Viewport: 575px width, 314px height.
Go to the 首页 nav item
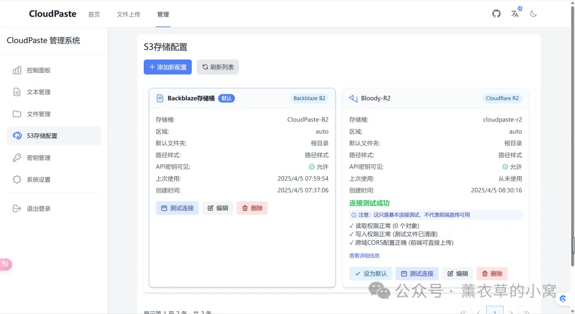coord(94,14)
